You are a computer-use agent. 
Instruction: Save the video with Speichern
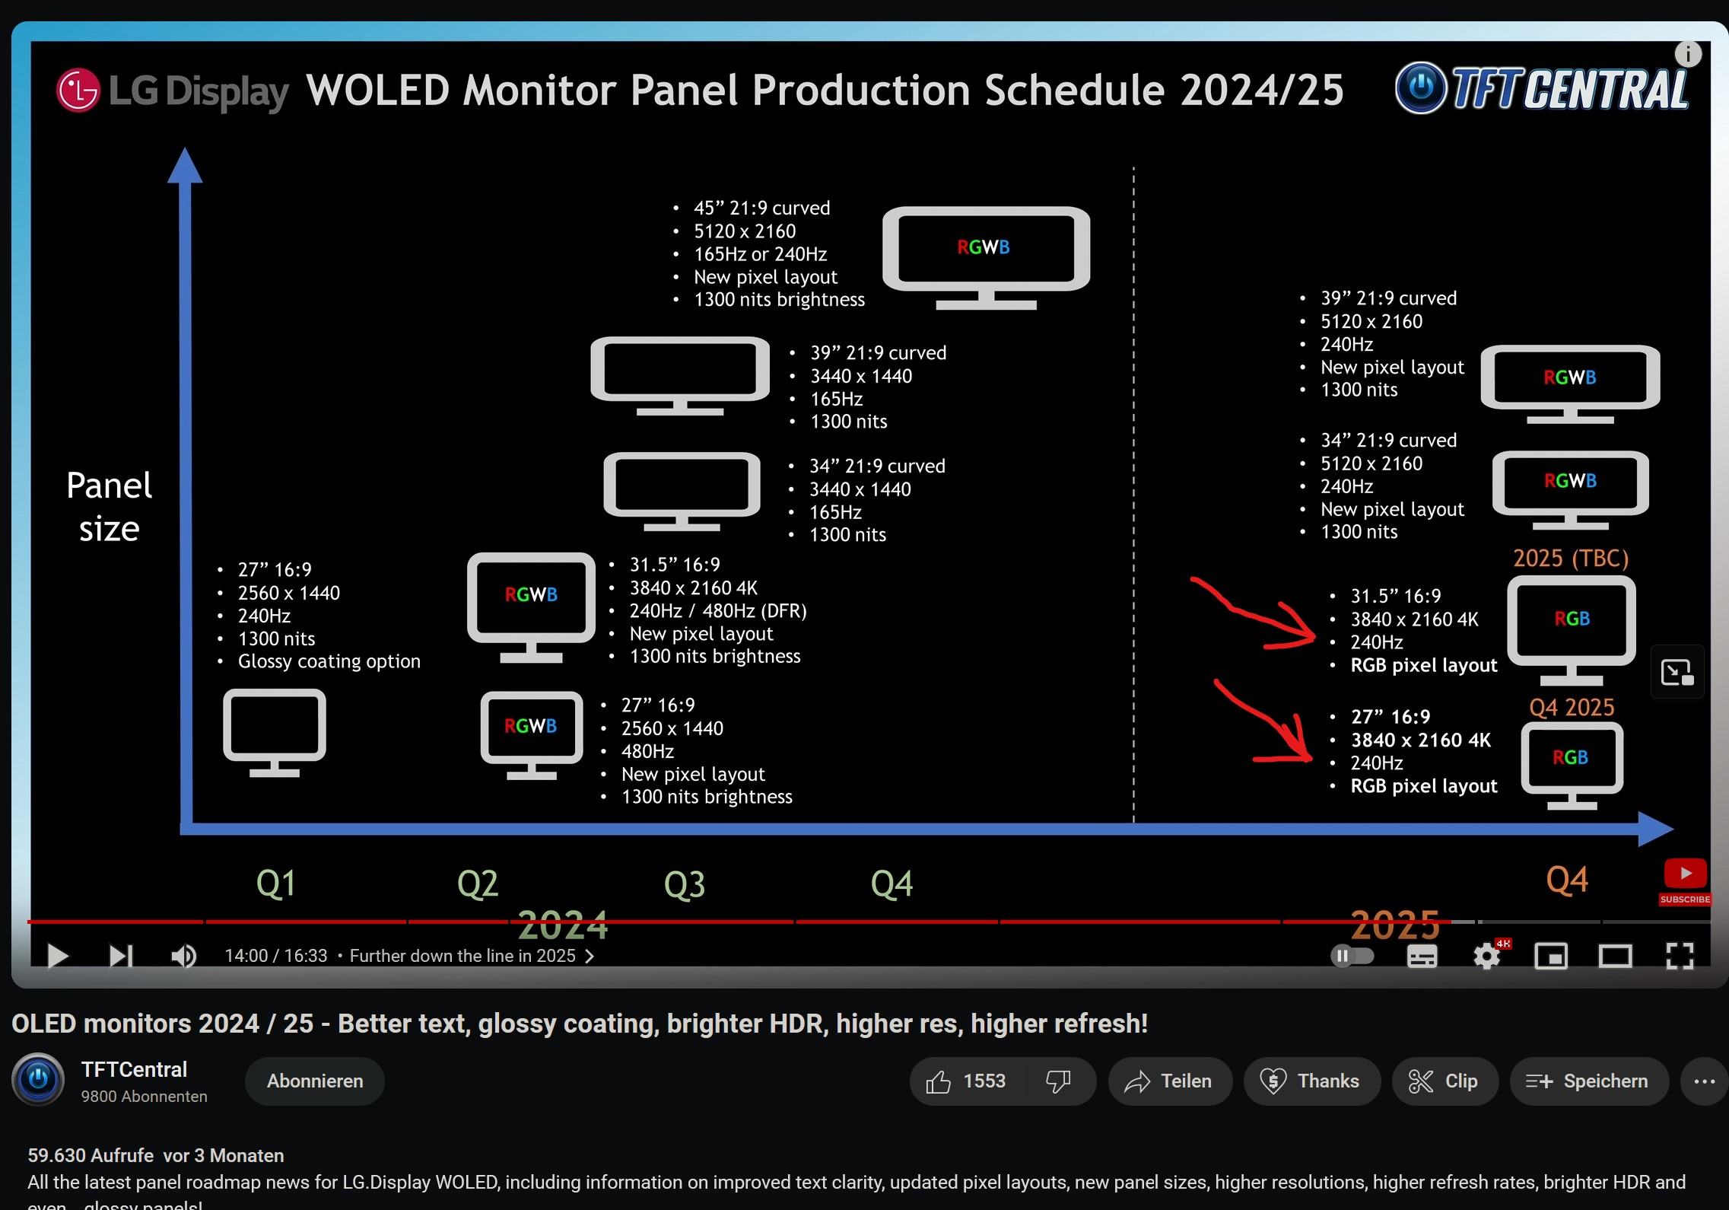coord(1589,1081)
